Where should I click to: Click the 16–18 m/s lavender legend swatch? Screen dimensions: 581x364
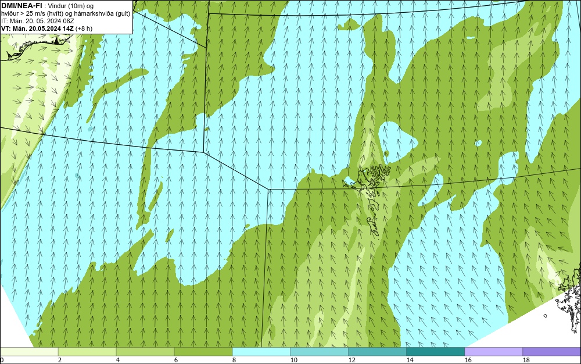(493, 352)
